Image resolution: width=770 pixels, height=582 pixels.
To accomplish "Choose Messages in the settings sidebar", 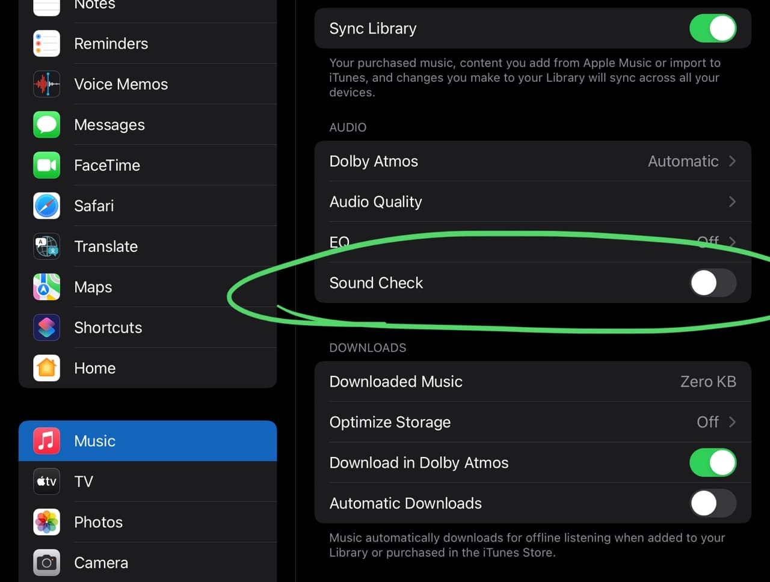I will (x=109, y=124).
